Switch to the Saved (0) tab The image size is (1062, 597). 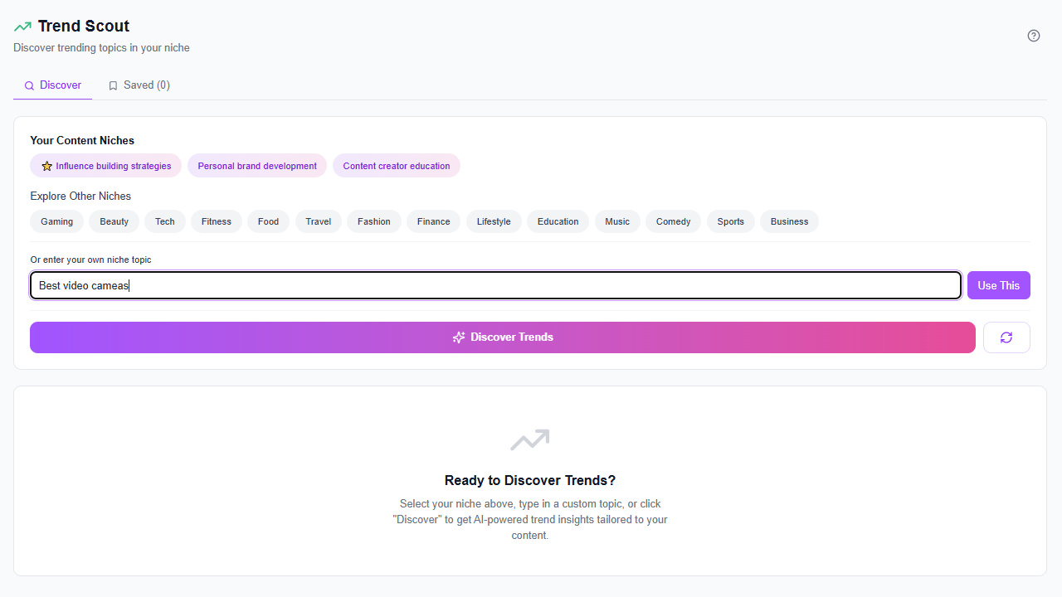139,85
